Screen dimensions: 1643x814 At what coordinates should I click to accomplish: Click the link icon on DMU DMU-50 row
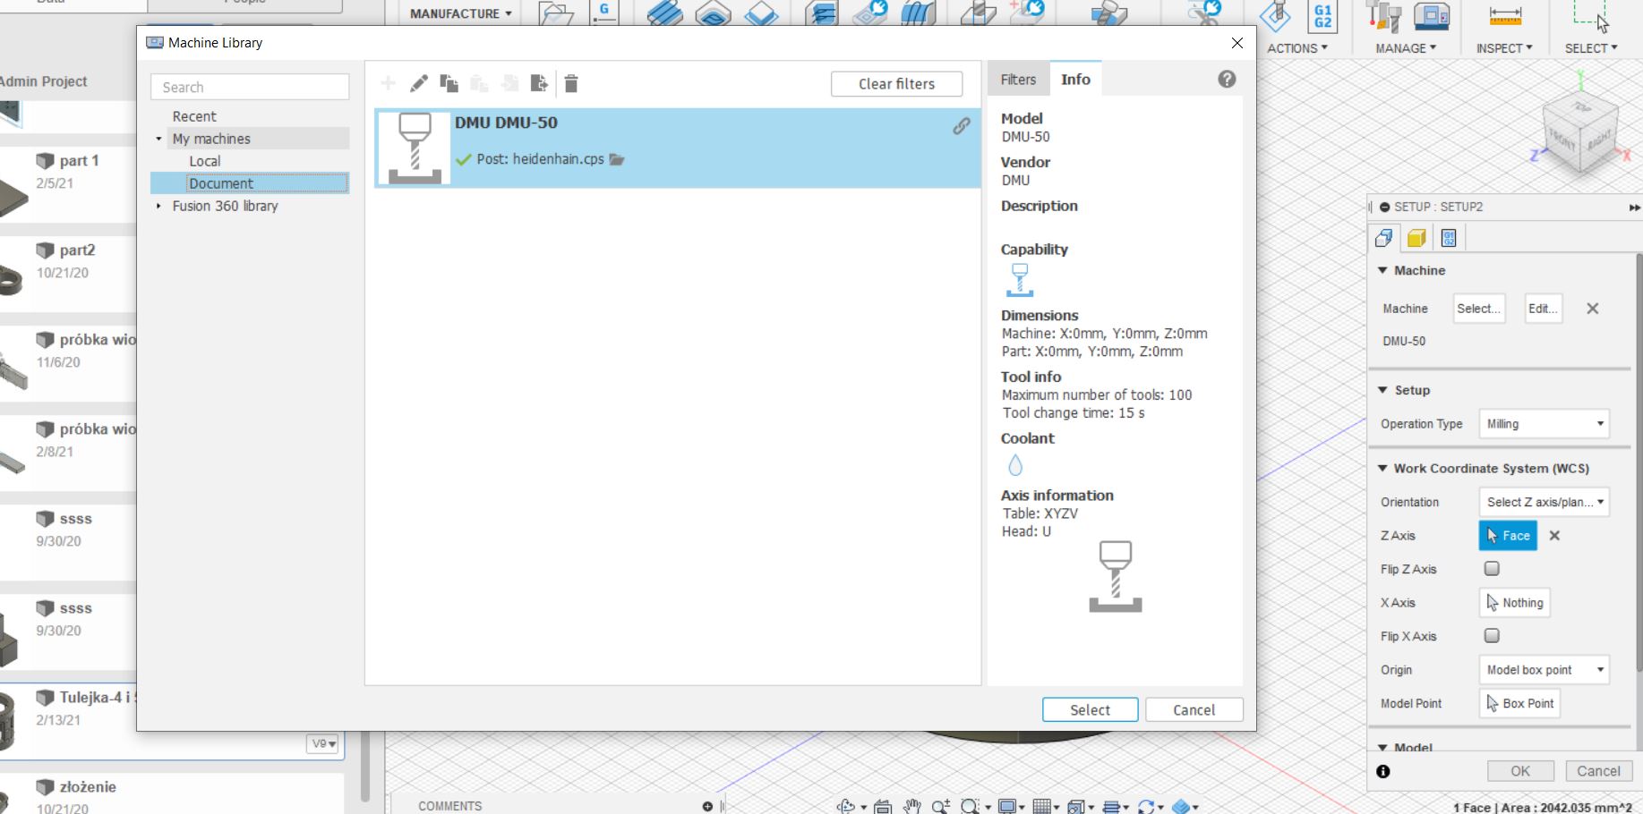coord(961,126)
